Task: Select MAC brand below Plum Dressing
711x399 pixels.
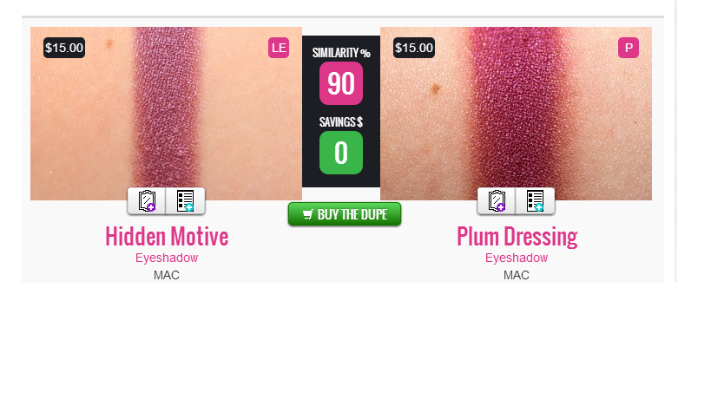Action: coord(516,275)
